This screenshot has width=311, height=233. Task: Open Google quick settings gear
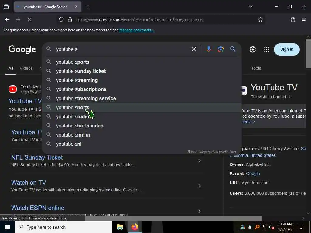(252, 49)
